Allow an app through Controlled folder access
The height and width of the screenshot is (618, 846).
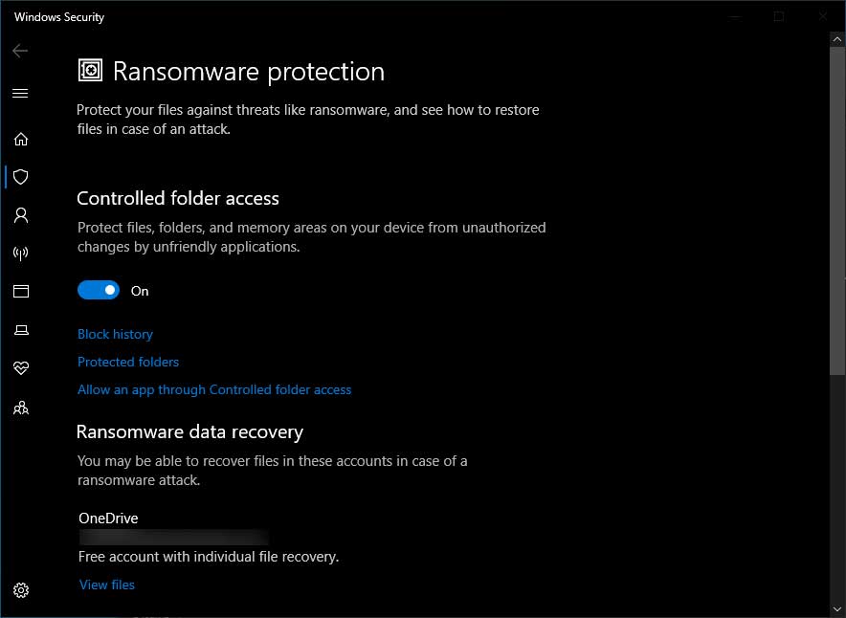click(x=214, y=389)
